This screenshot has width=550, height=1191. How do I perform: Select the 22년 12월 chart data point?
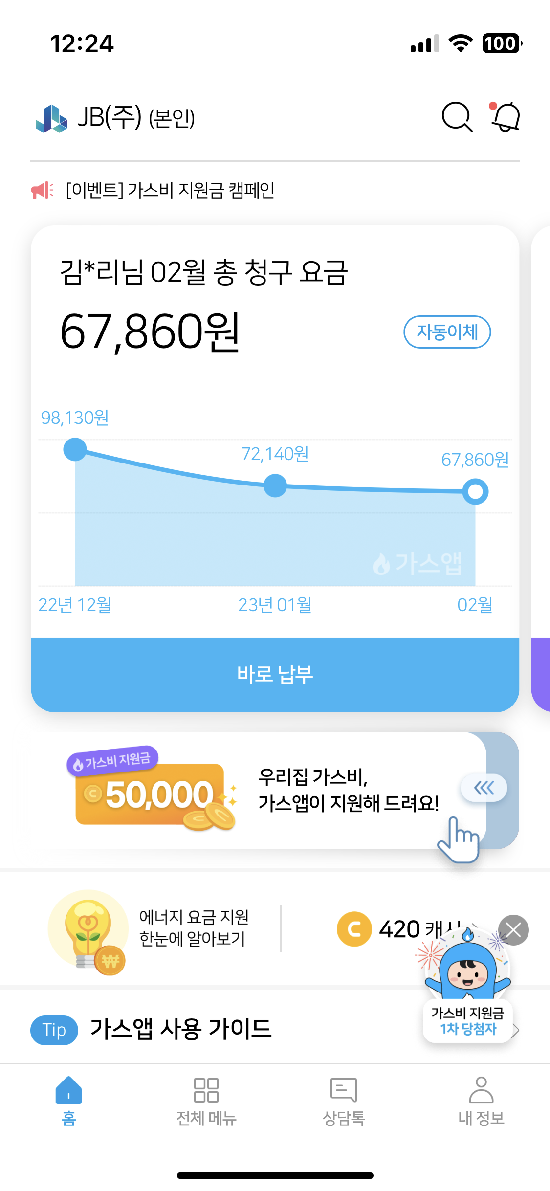click(75, 450)
